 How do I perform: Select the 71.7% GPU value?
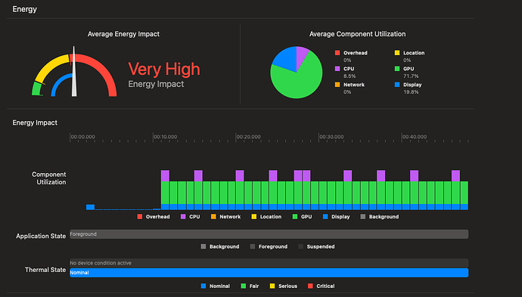coord(411,76)
